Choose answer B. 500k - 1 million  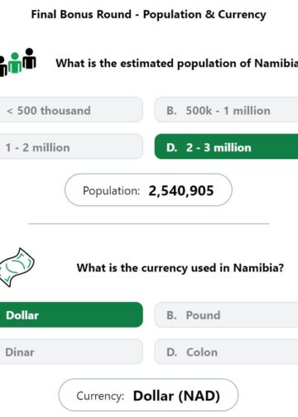226,110
